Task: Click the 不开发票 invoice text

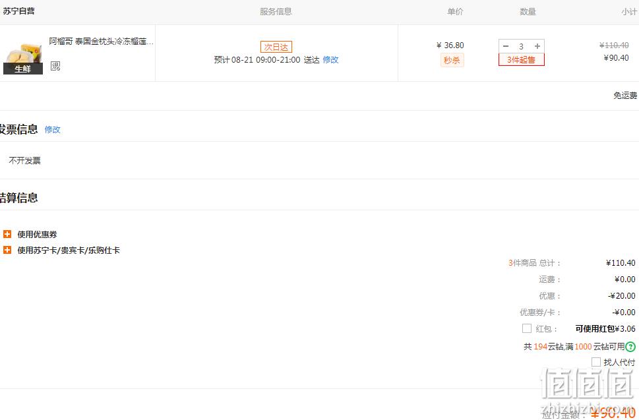Action: coord(25,160)
